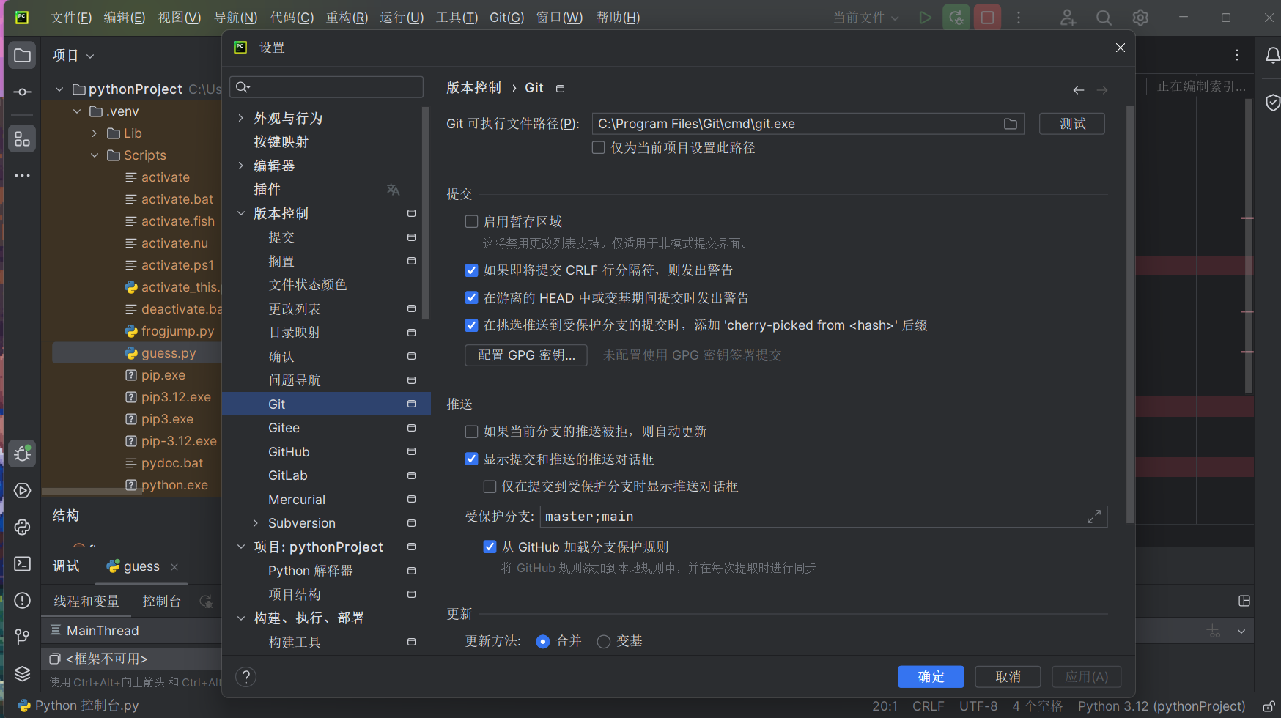Cancel settings with 取消 button

point(1008,677)
